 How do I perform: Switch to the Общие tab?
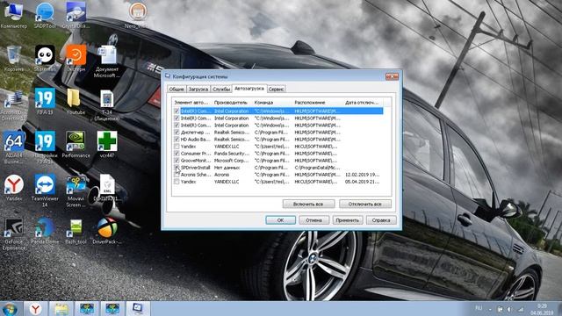click(177, 89)
